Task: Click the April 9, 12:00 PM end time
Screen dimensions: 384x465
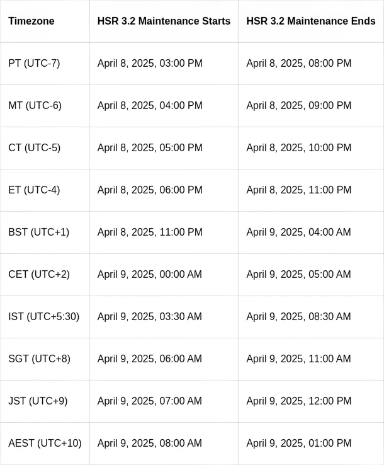Action: point(298,401)
